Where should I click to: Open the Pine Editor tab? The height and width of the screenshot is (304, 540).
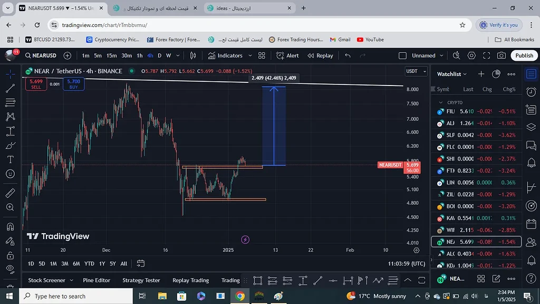(97, 280)
